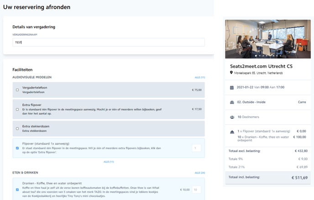Click the catering bell icon beside the Flipper line
314x200 pixels.
click(232, 131)
